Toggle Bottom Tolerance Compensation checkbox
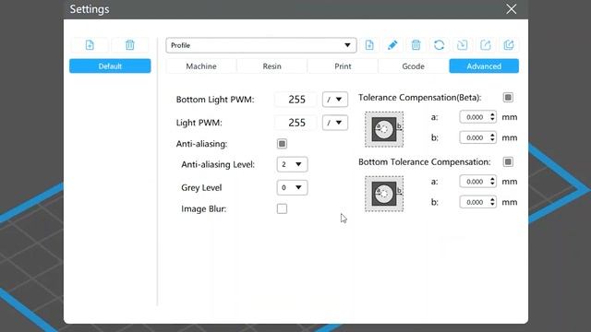 click(508, 162)
